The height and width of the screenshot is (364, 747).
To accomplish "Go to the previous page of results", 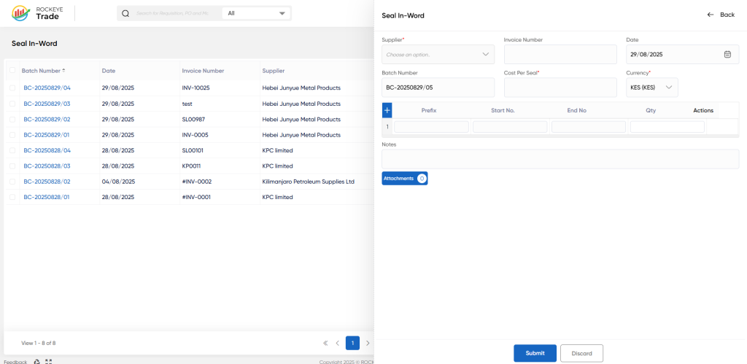I will coord(337,343).
